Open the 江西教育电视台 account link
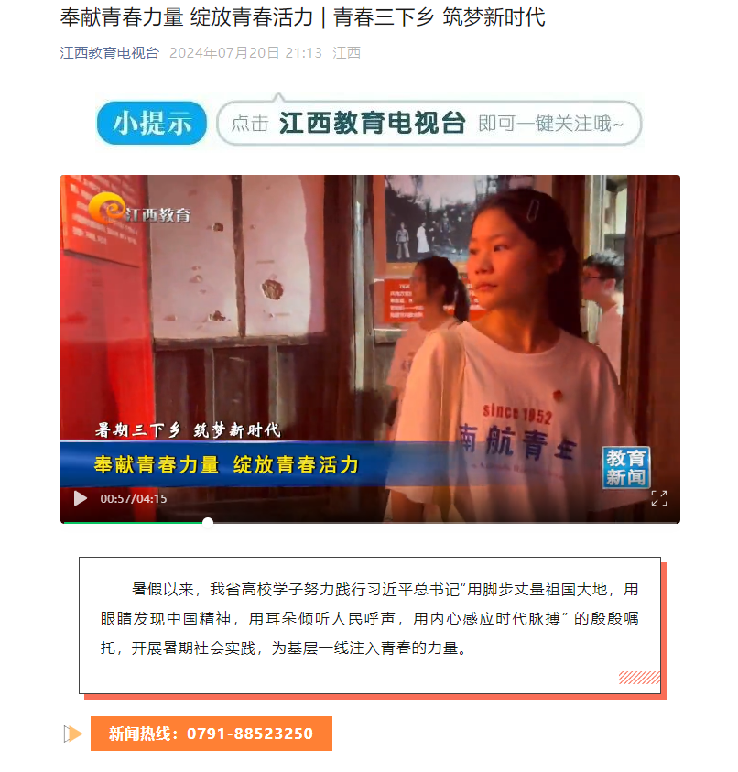This screenshot has height=772, width=738. pos(109,53)
